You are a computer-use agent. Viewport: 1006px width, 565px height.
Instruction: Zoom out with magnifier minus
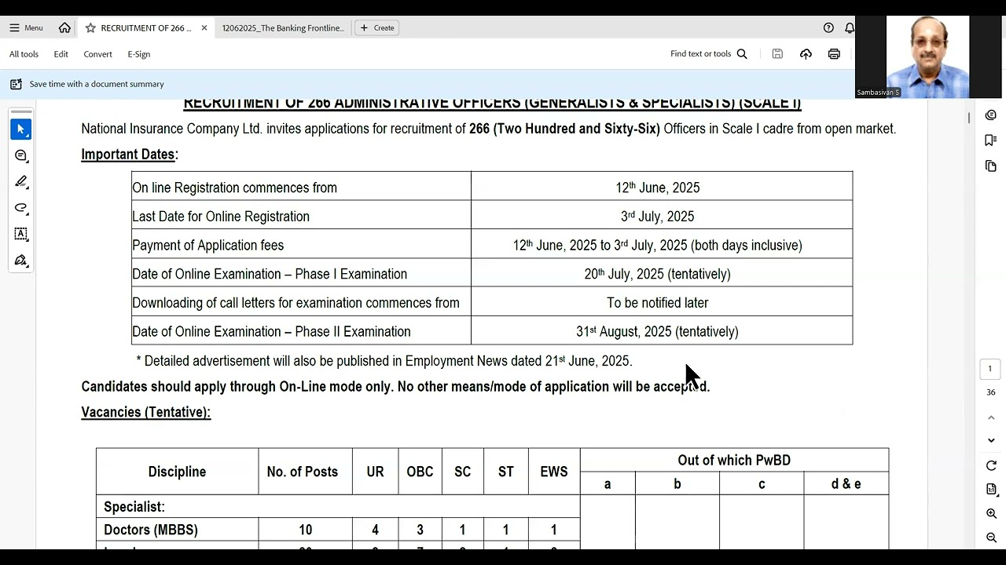(991, 538)
